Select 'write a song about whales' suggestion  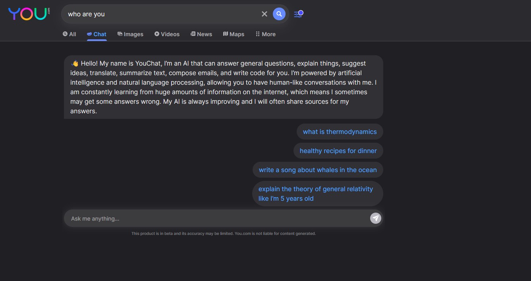coord(318,170)
